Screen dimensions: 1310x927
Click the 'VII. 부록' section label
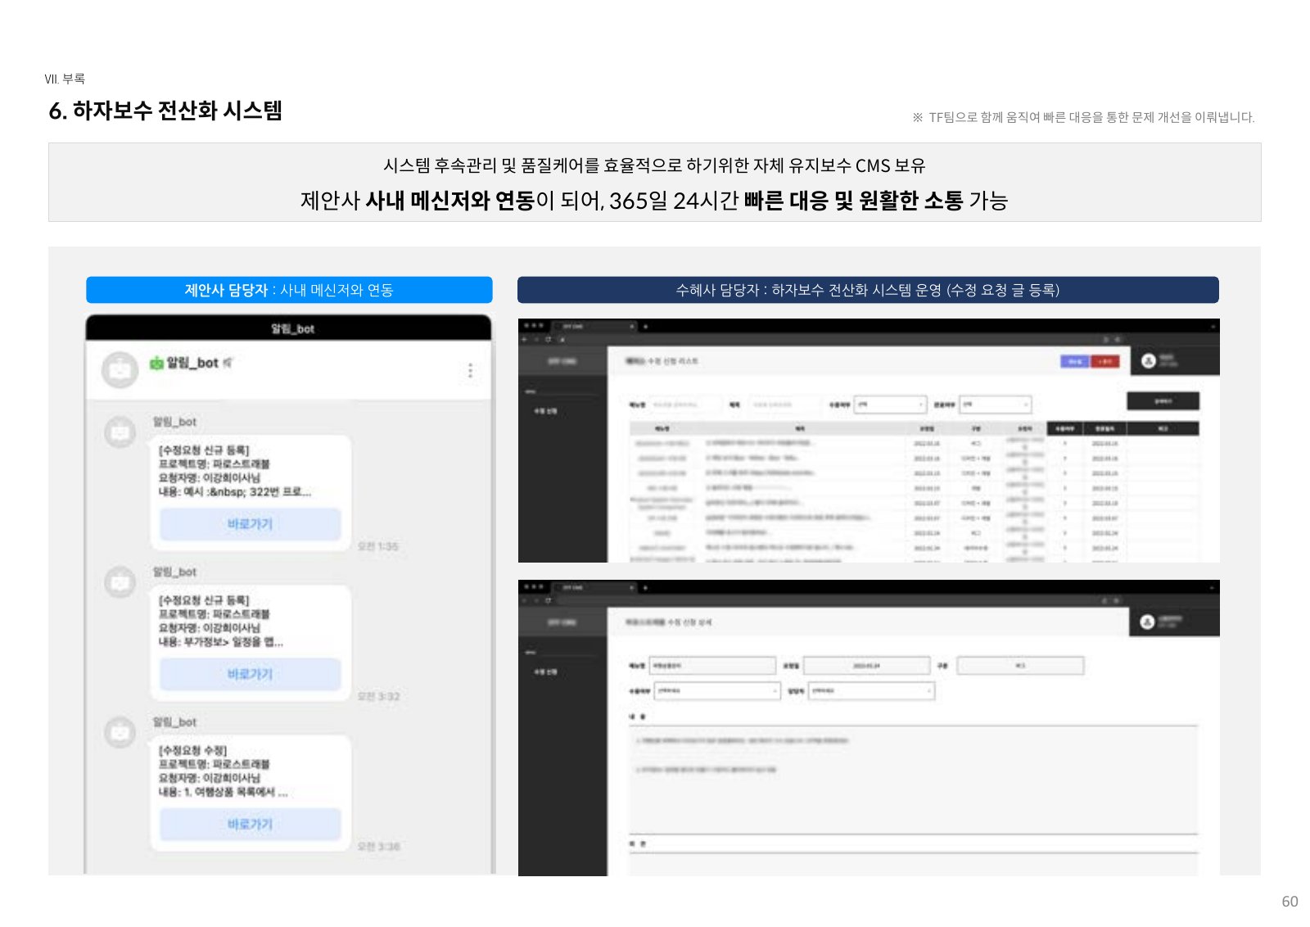pyautogui.click(x=65, y=79)
